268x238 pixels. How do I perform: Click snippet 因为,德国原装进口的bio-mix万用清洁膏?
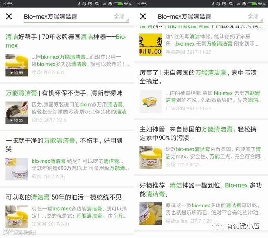pos(80,108)
